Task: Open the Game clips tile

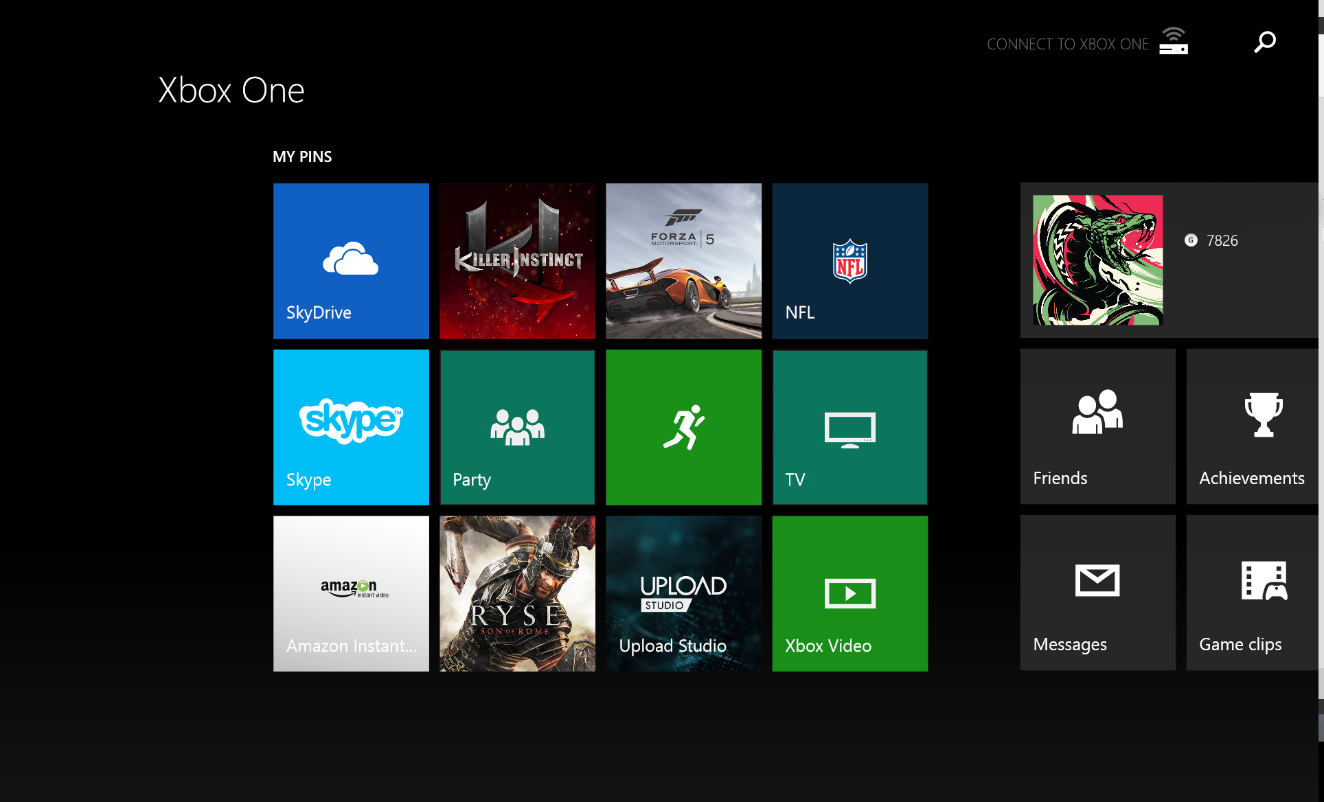Action: [x=1252, y=593]
